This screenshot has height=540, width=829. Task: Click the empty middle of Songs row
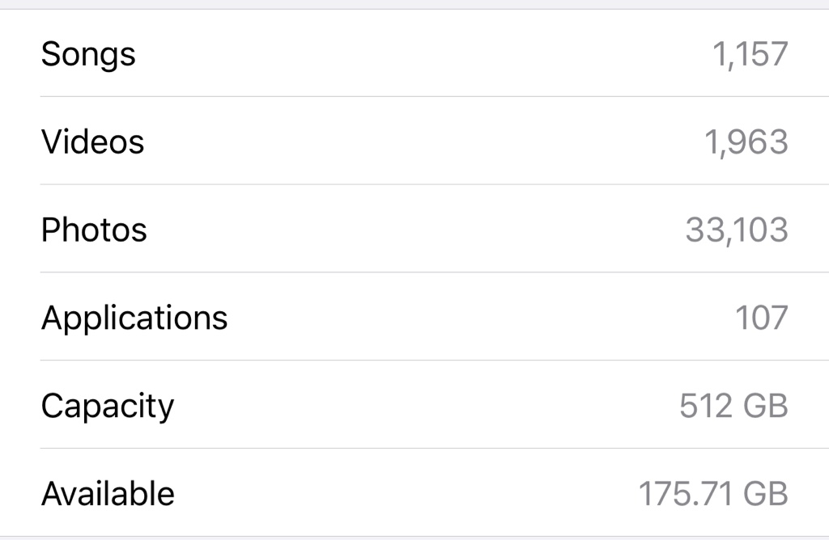pyautogui.click(x=423, y=53)
